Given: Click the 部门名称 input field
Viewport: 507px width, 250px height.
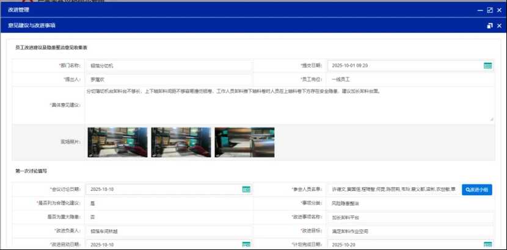Looking at the screenshot, I should coord(168,65).
